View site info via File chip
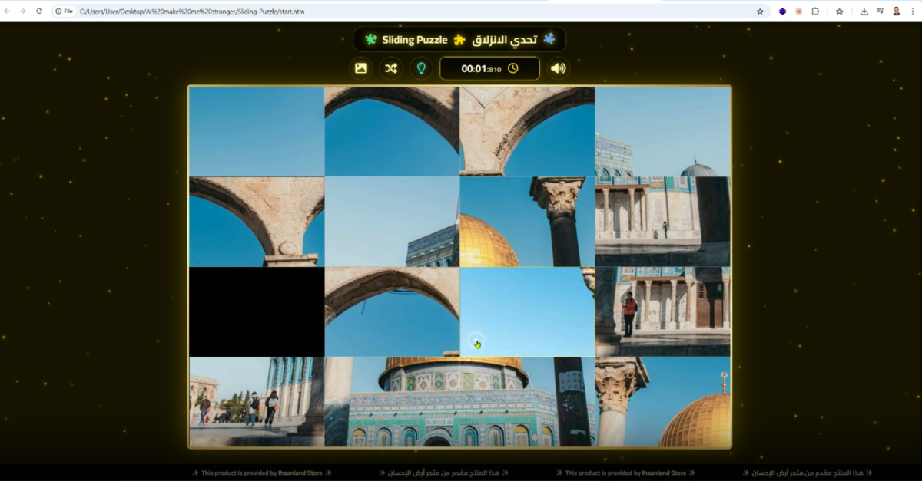Viewport: 922px width, 481px height. pos(64,12)
